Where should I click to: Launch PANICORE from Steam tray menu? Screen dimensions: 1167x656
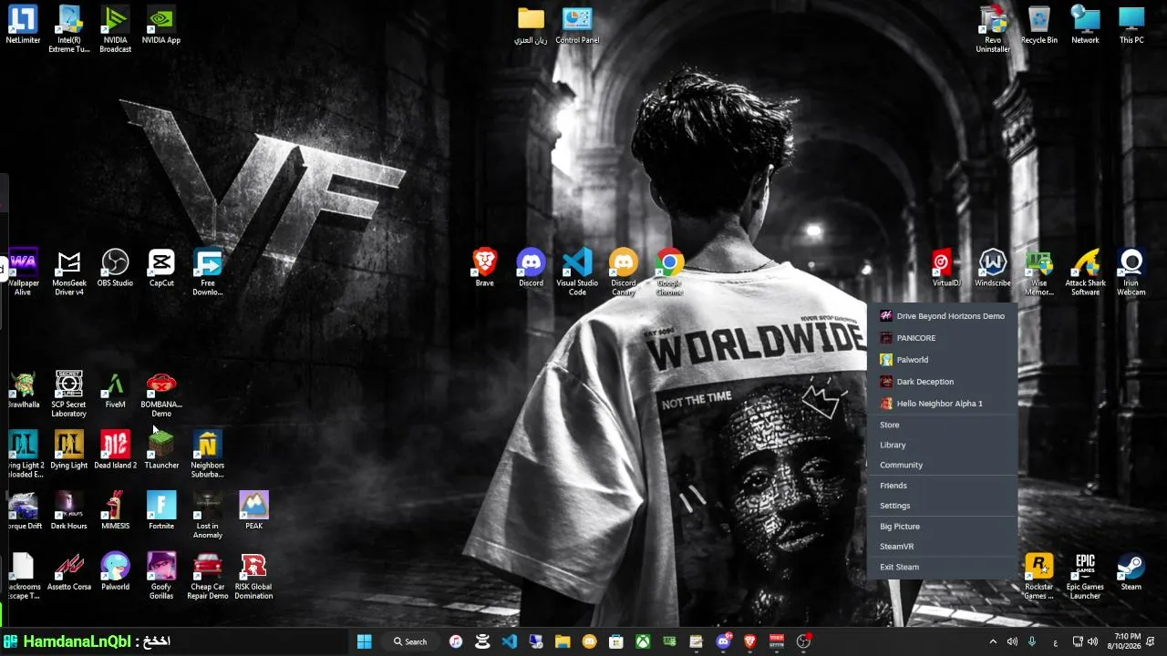pos(942,338)
